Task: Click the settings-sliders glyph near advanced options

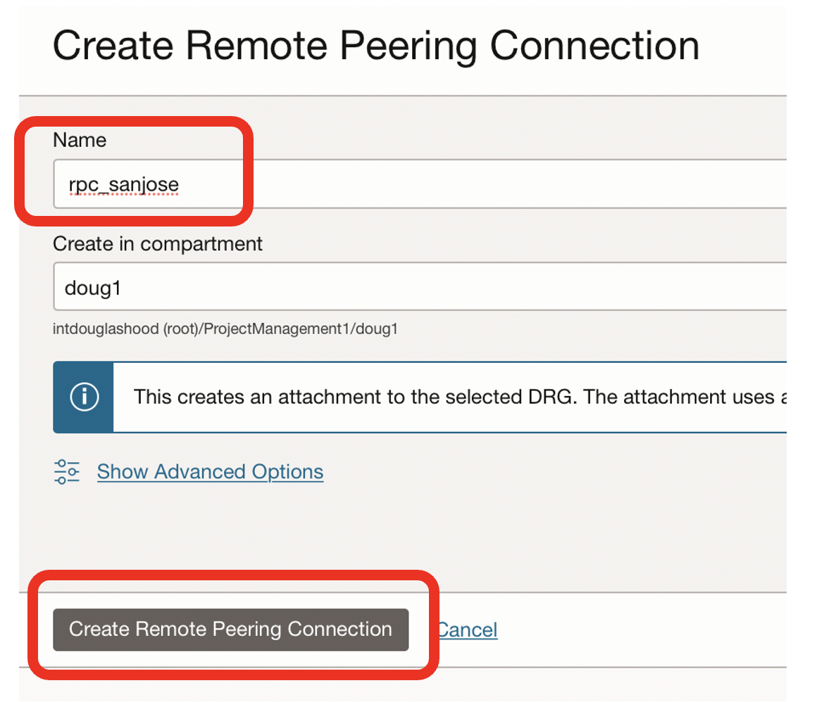Action: click(67, 471)
